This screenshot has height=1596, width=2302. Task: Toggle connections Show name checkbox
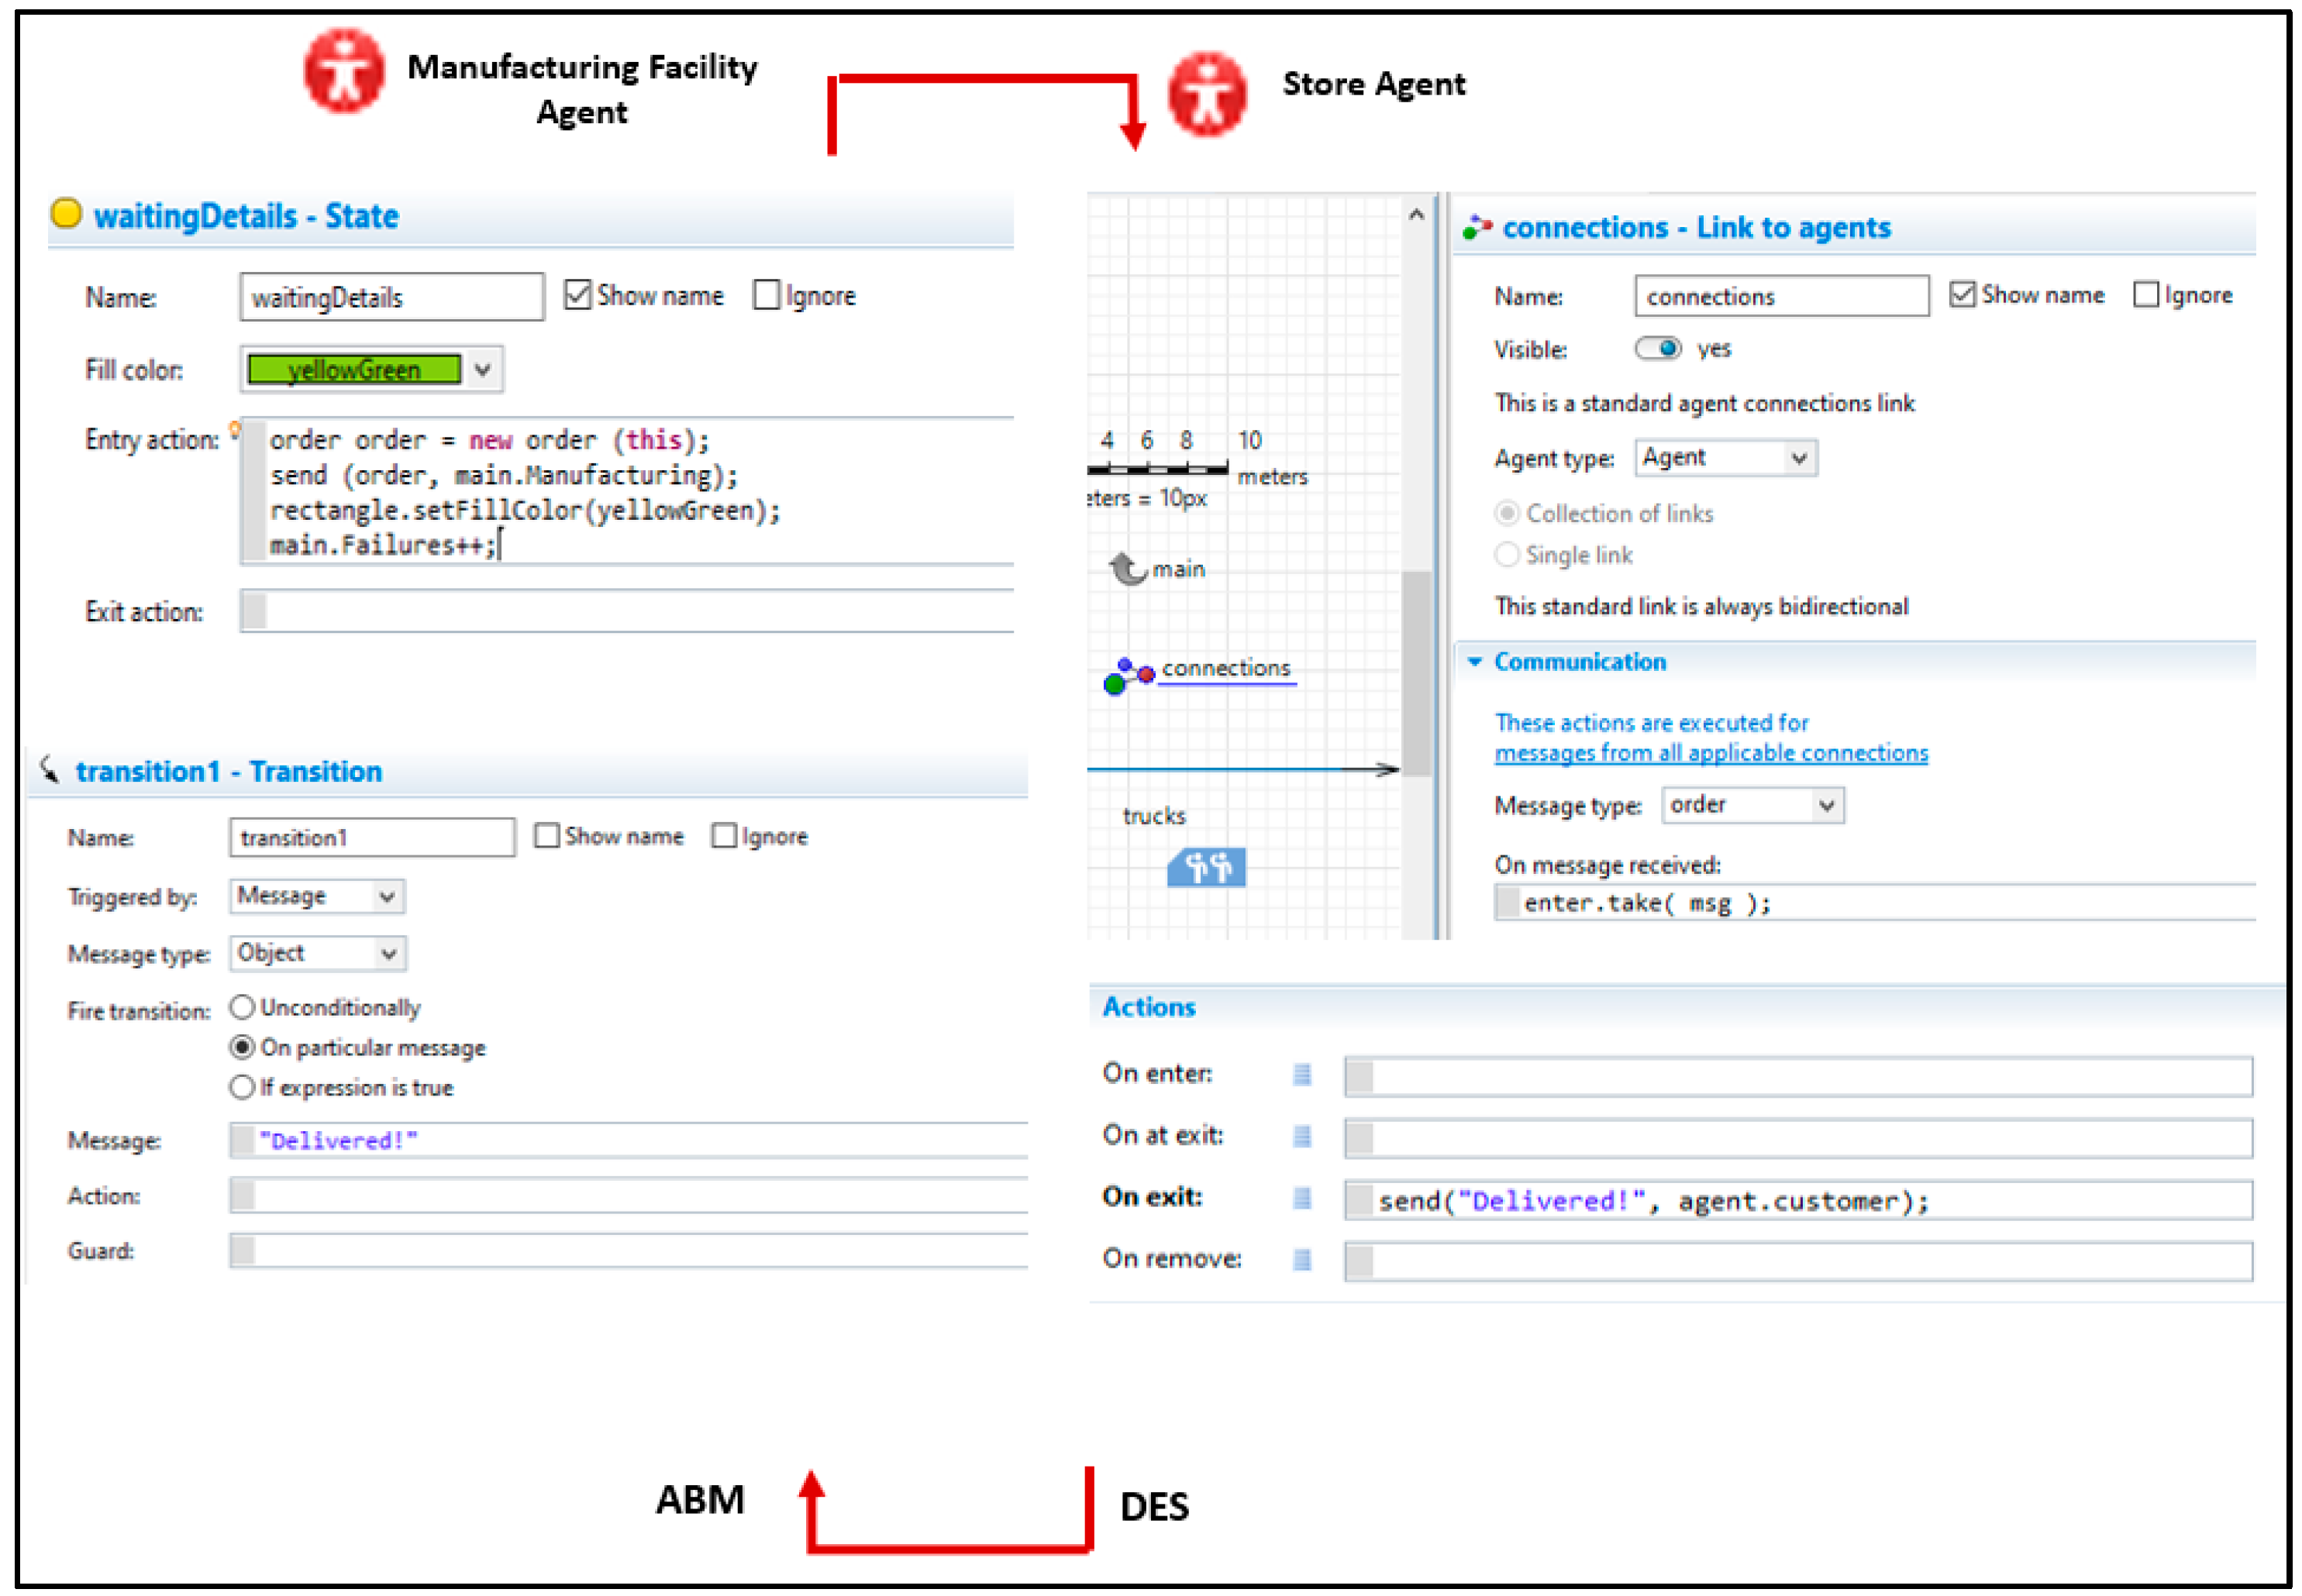1963,294
